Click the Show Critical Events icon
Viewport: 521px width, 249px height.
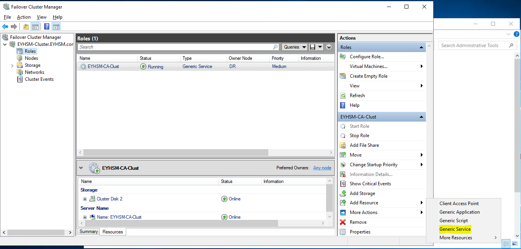(x=343, y=184)
